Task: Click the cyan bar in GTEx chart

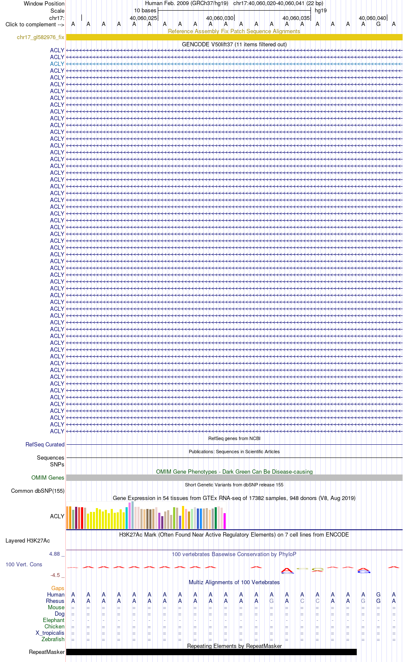Action: pos(126,518)
